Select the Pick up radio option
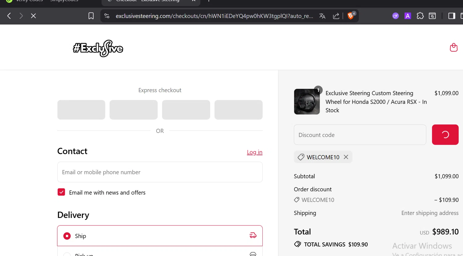The image size is (463, 256). click(67, 254)
